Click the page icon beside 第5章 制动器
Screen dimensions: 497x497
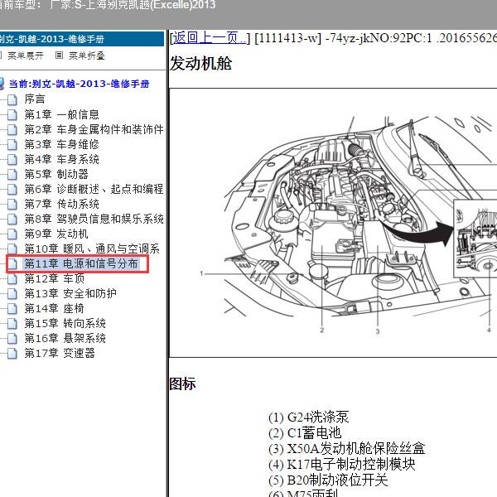[x=12, y=174]
